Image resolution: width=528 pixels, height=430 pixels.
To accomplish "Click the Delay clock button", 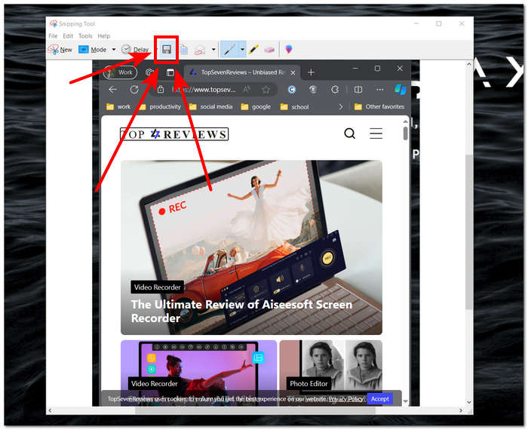I will pyautogui.click(x=135, y=50).
